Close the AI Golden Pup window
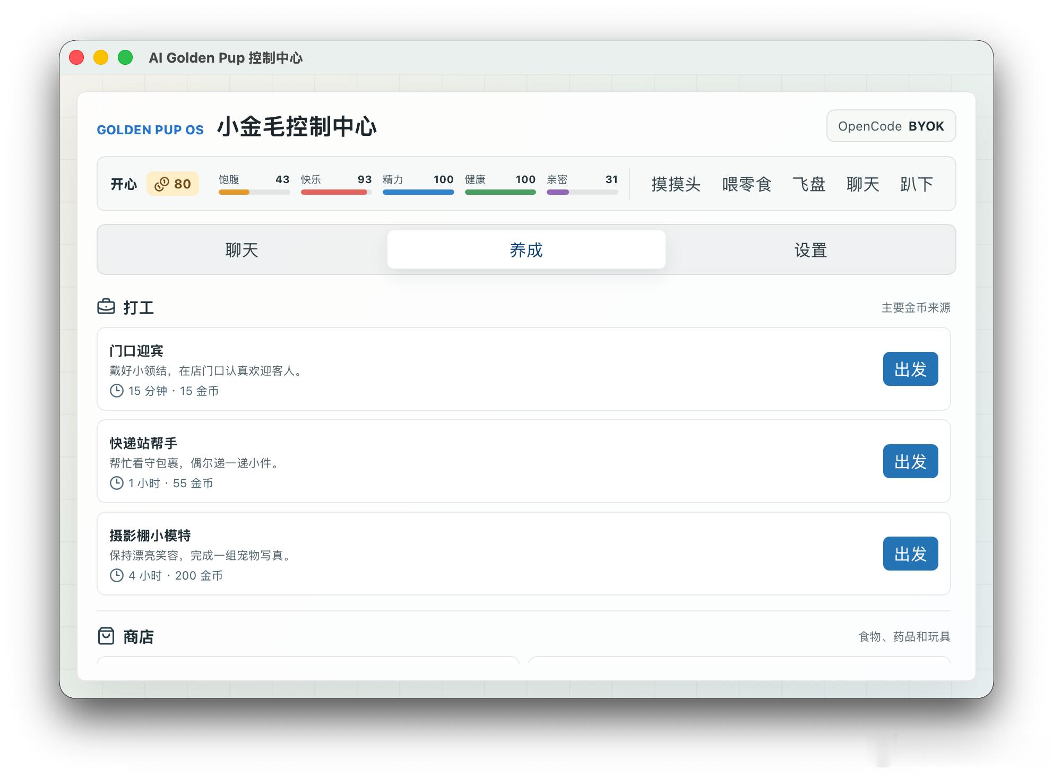Viewport: 1053px width, 777px height. 76,57
